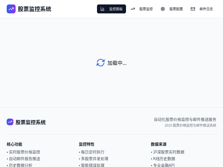This screenshot has height=167, width=223.
Task: Click the 自动邮件报告推送 list item
Action: [23, 159]
